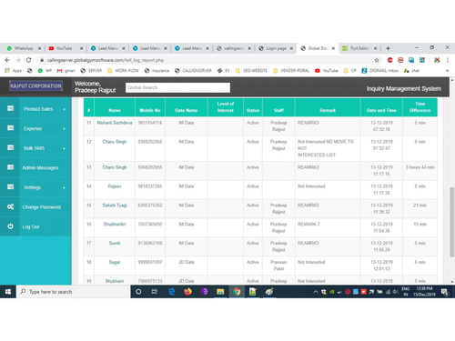Image resolution: width=455 pixels, height=341 pixels.
Task: Launch Microsoft Edge from the taskbar
Action: point(172,292)
